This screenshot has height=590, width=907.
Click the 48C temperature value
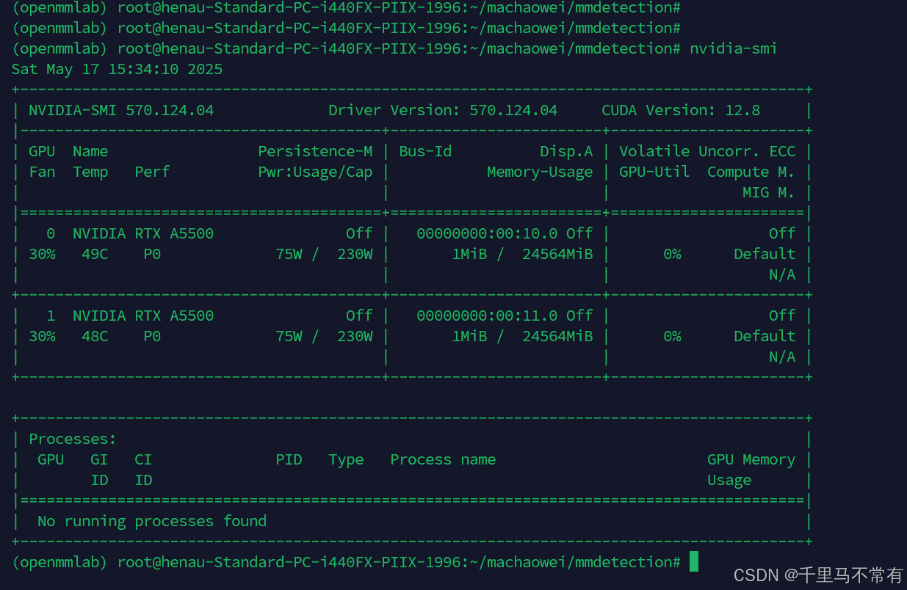(95, 336)
